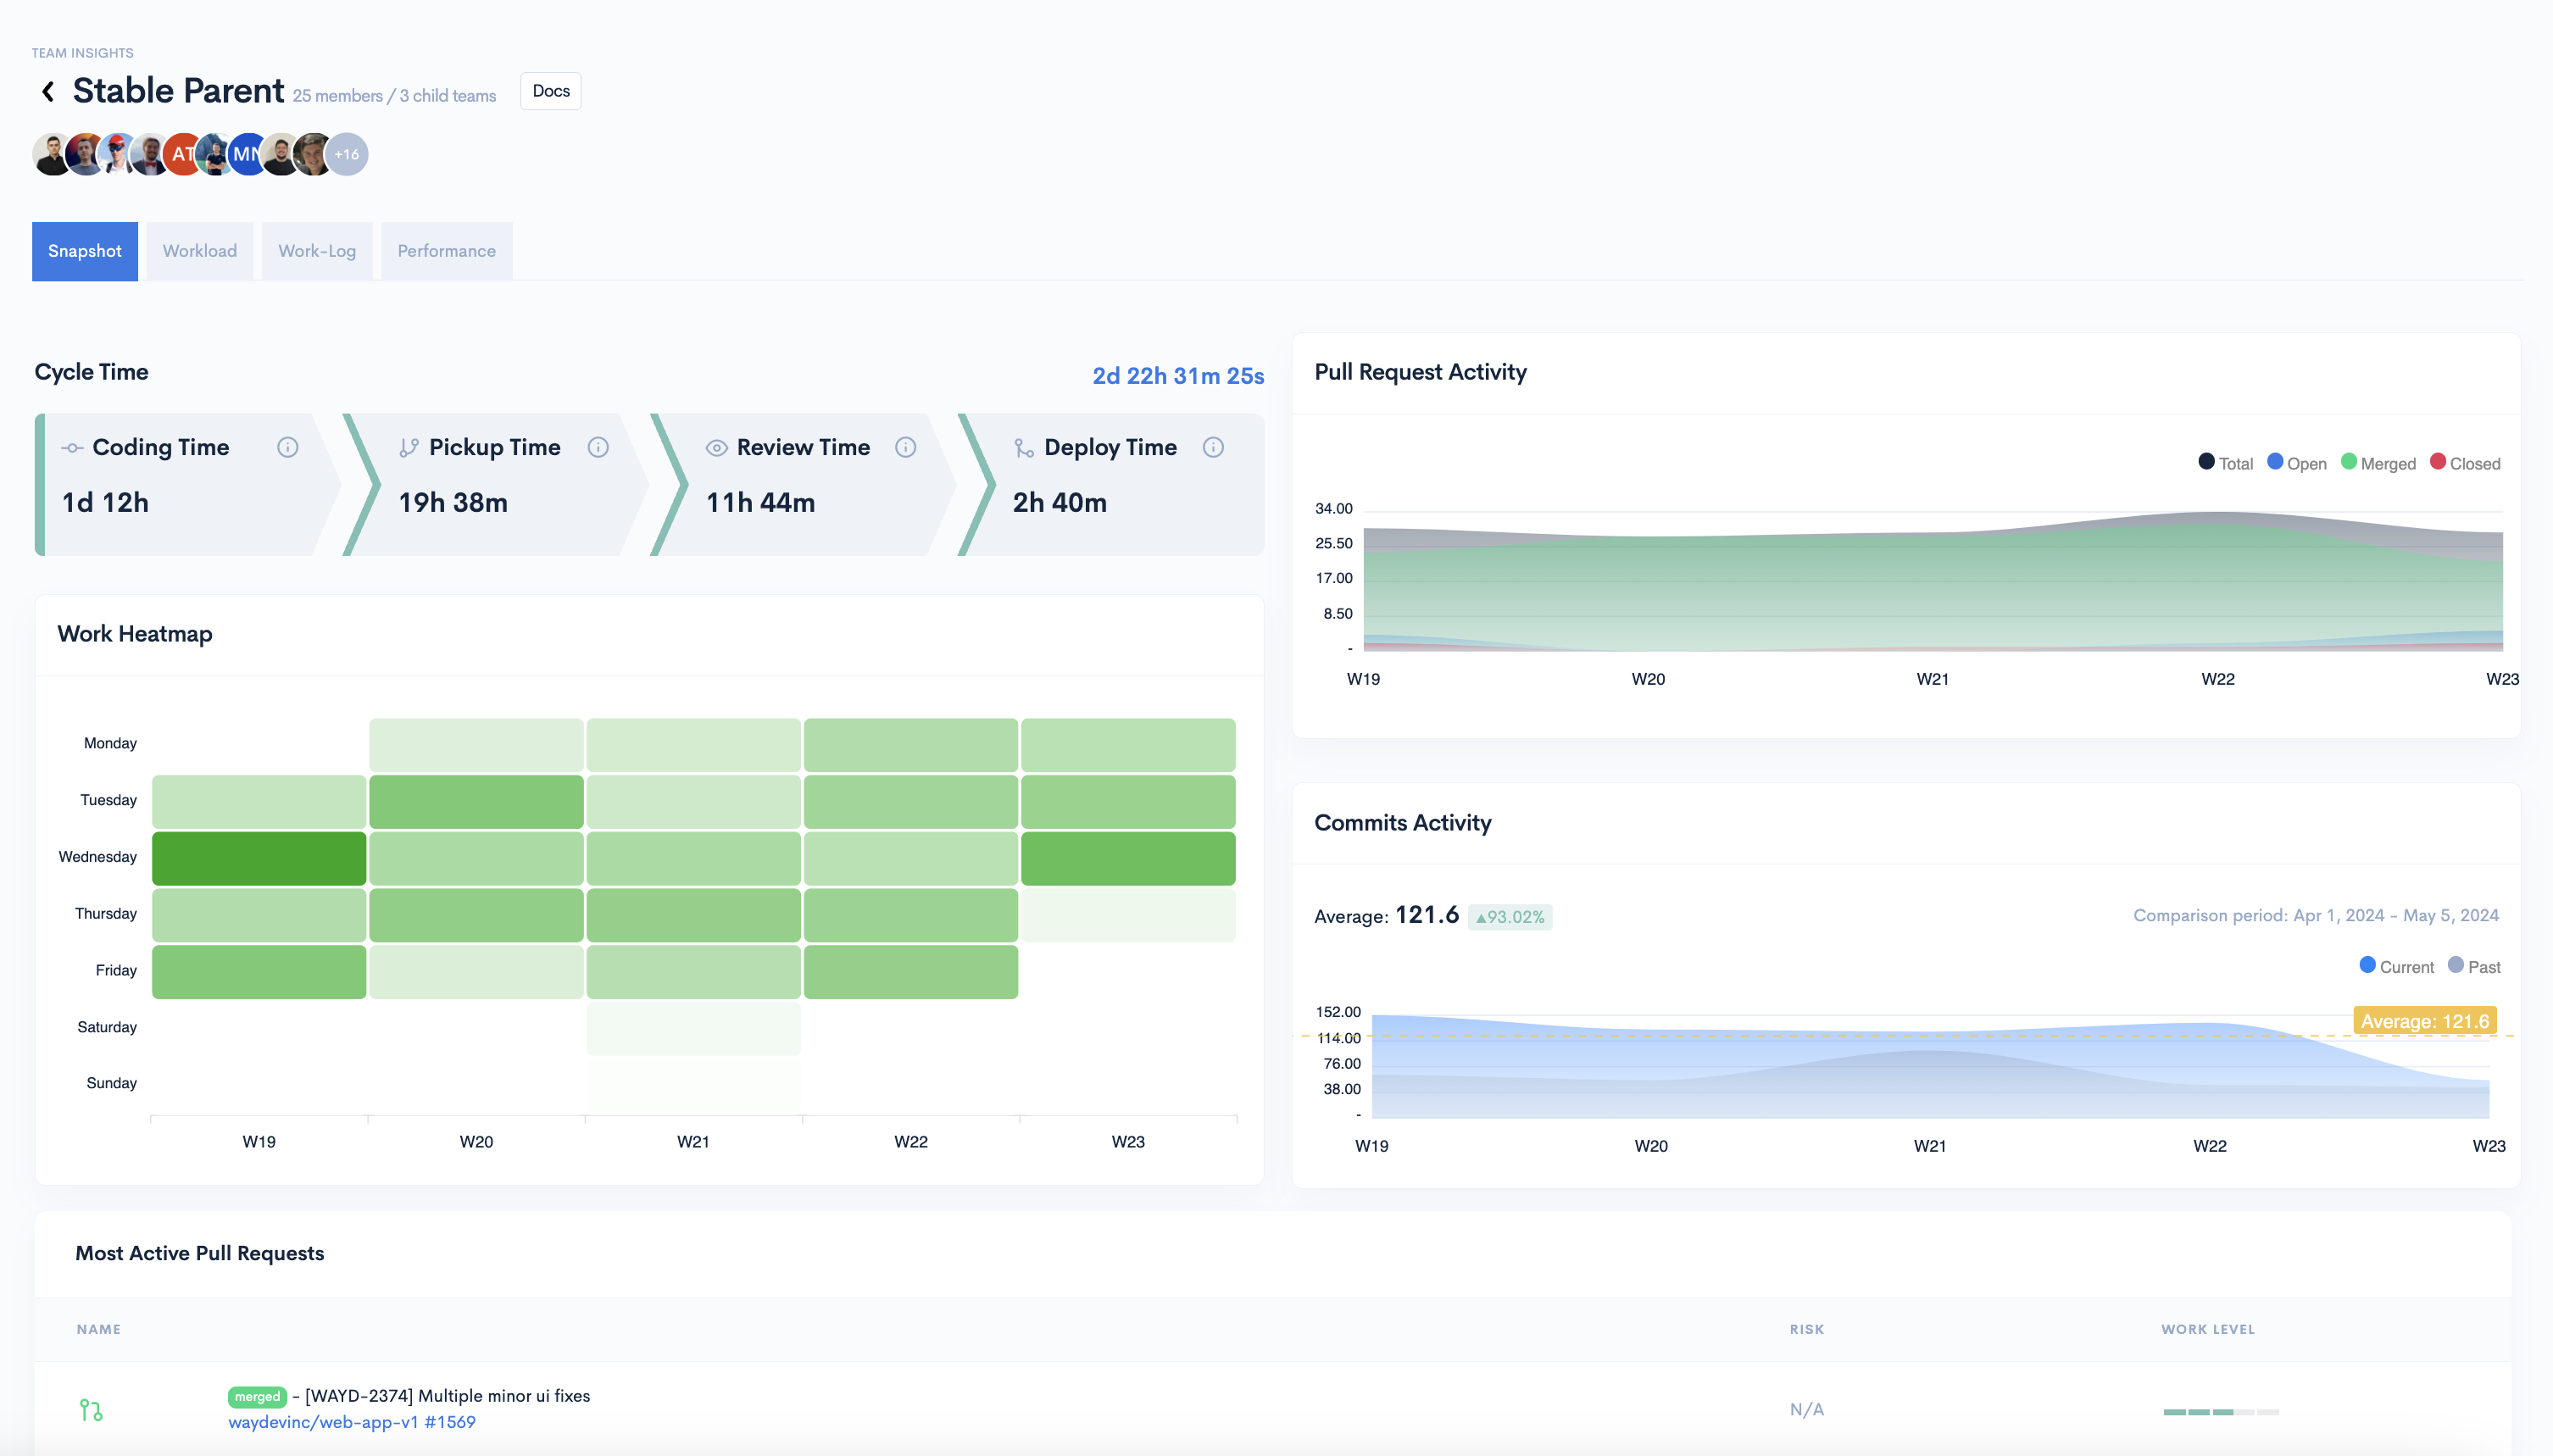The image size is (2553, 1456).
Task: Toggle Current series in Commits legend
Action: [2396, 966]
